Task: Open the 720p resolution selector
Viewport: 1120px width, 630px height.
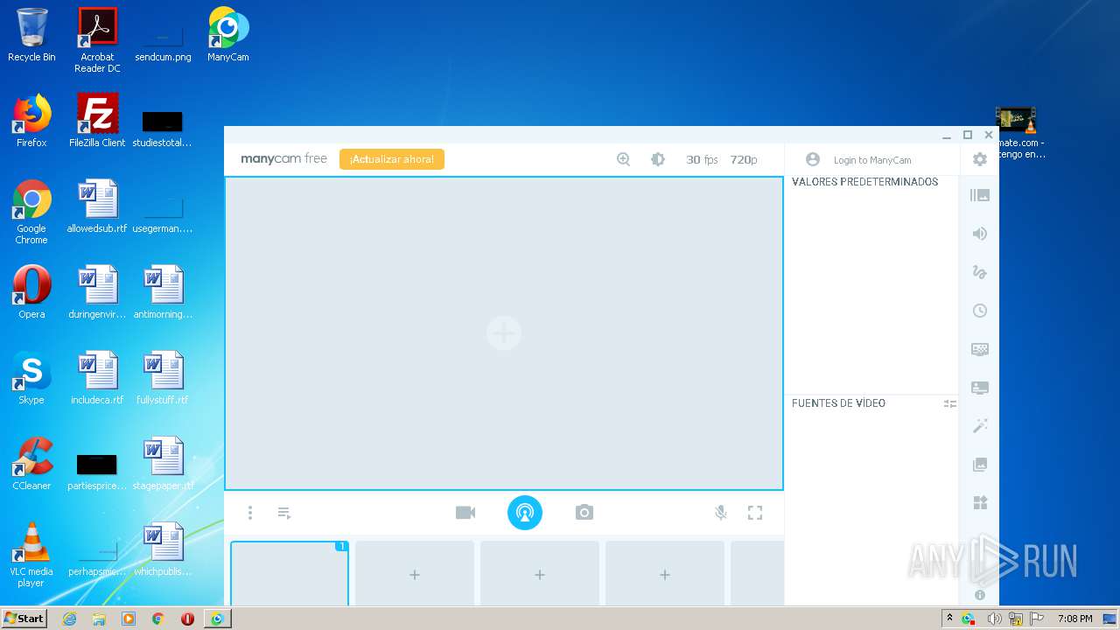Action: (744, 159)
